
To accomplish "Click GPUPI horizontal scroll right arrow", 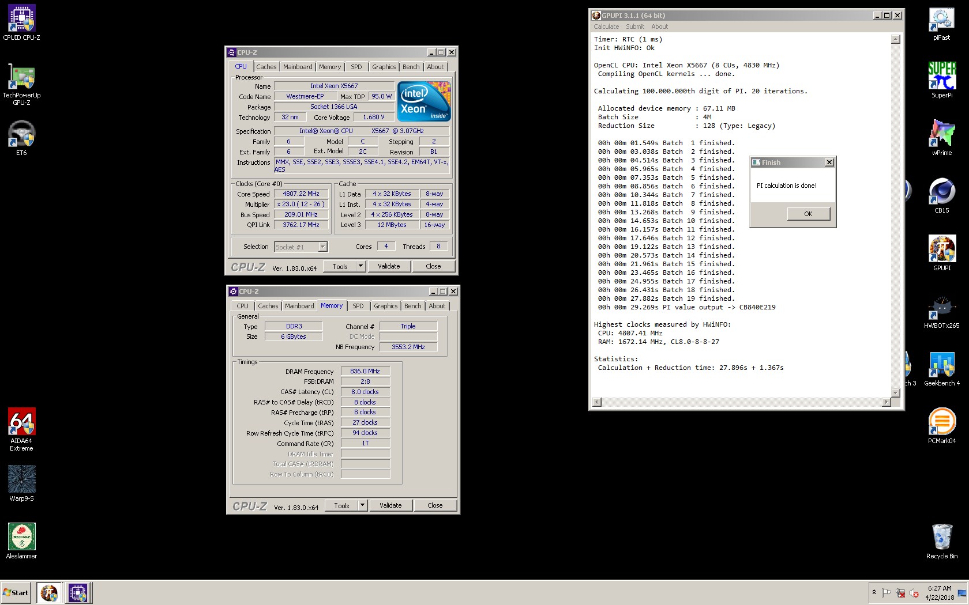I will click(x=887, y=402).
